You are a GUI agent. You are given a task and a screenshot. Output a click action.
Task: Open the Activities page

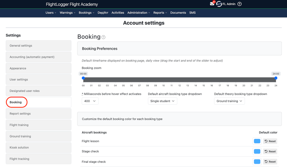[118, 12]
